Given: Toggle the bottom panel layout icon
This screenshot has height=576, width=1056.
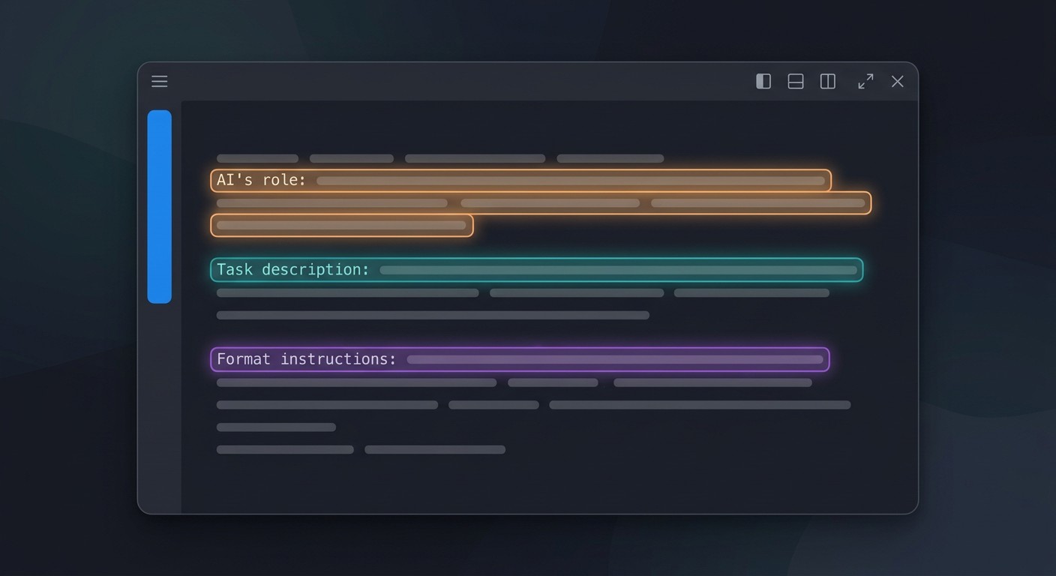Looking at the screenshot, I should coord(796,82).
